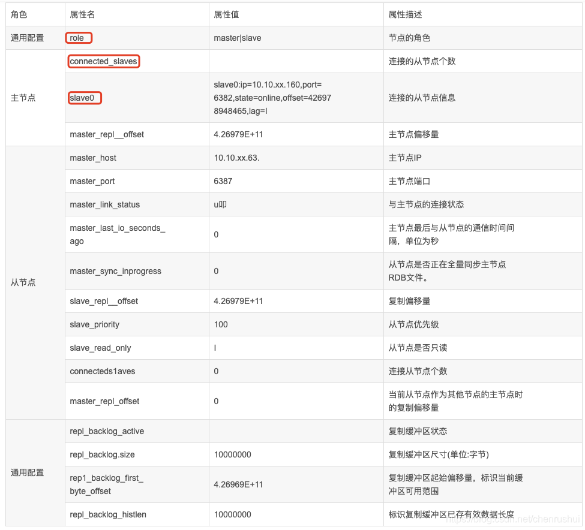This screenshot has height=530, width=585.
Task: Click the 与主节点的连接状态 description
Action: coord(426,204)
